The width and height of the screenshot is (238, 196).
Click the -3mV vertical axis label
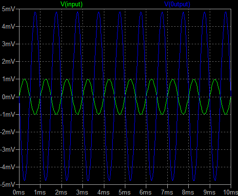(x=7, y=149)
